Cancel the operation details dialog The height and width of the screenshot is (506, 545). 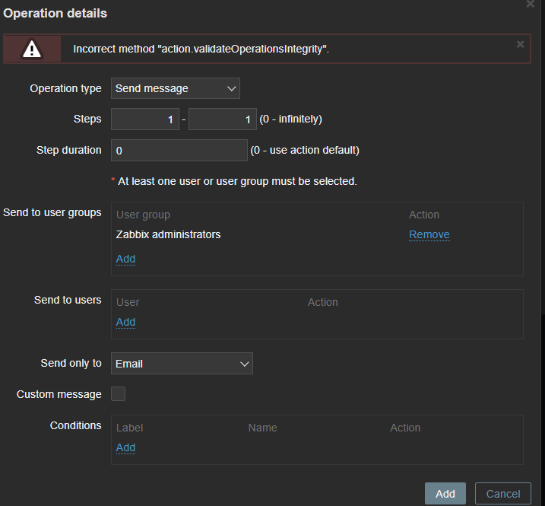pyautogui.click(x=502, y=494)
